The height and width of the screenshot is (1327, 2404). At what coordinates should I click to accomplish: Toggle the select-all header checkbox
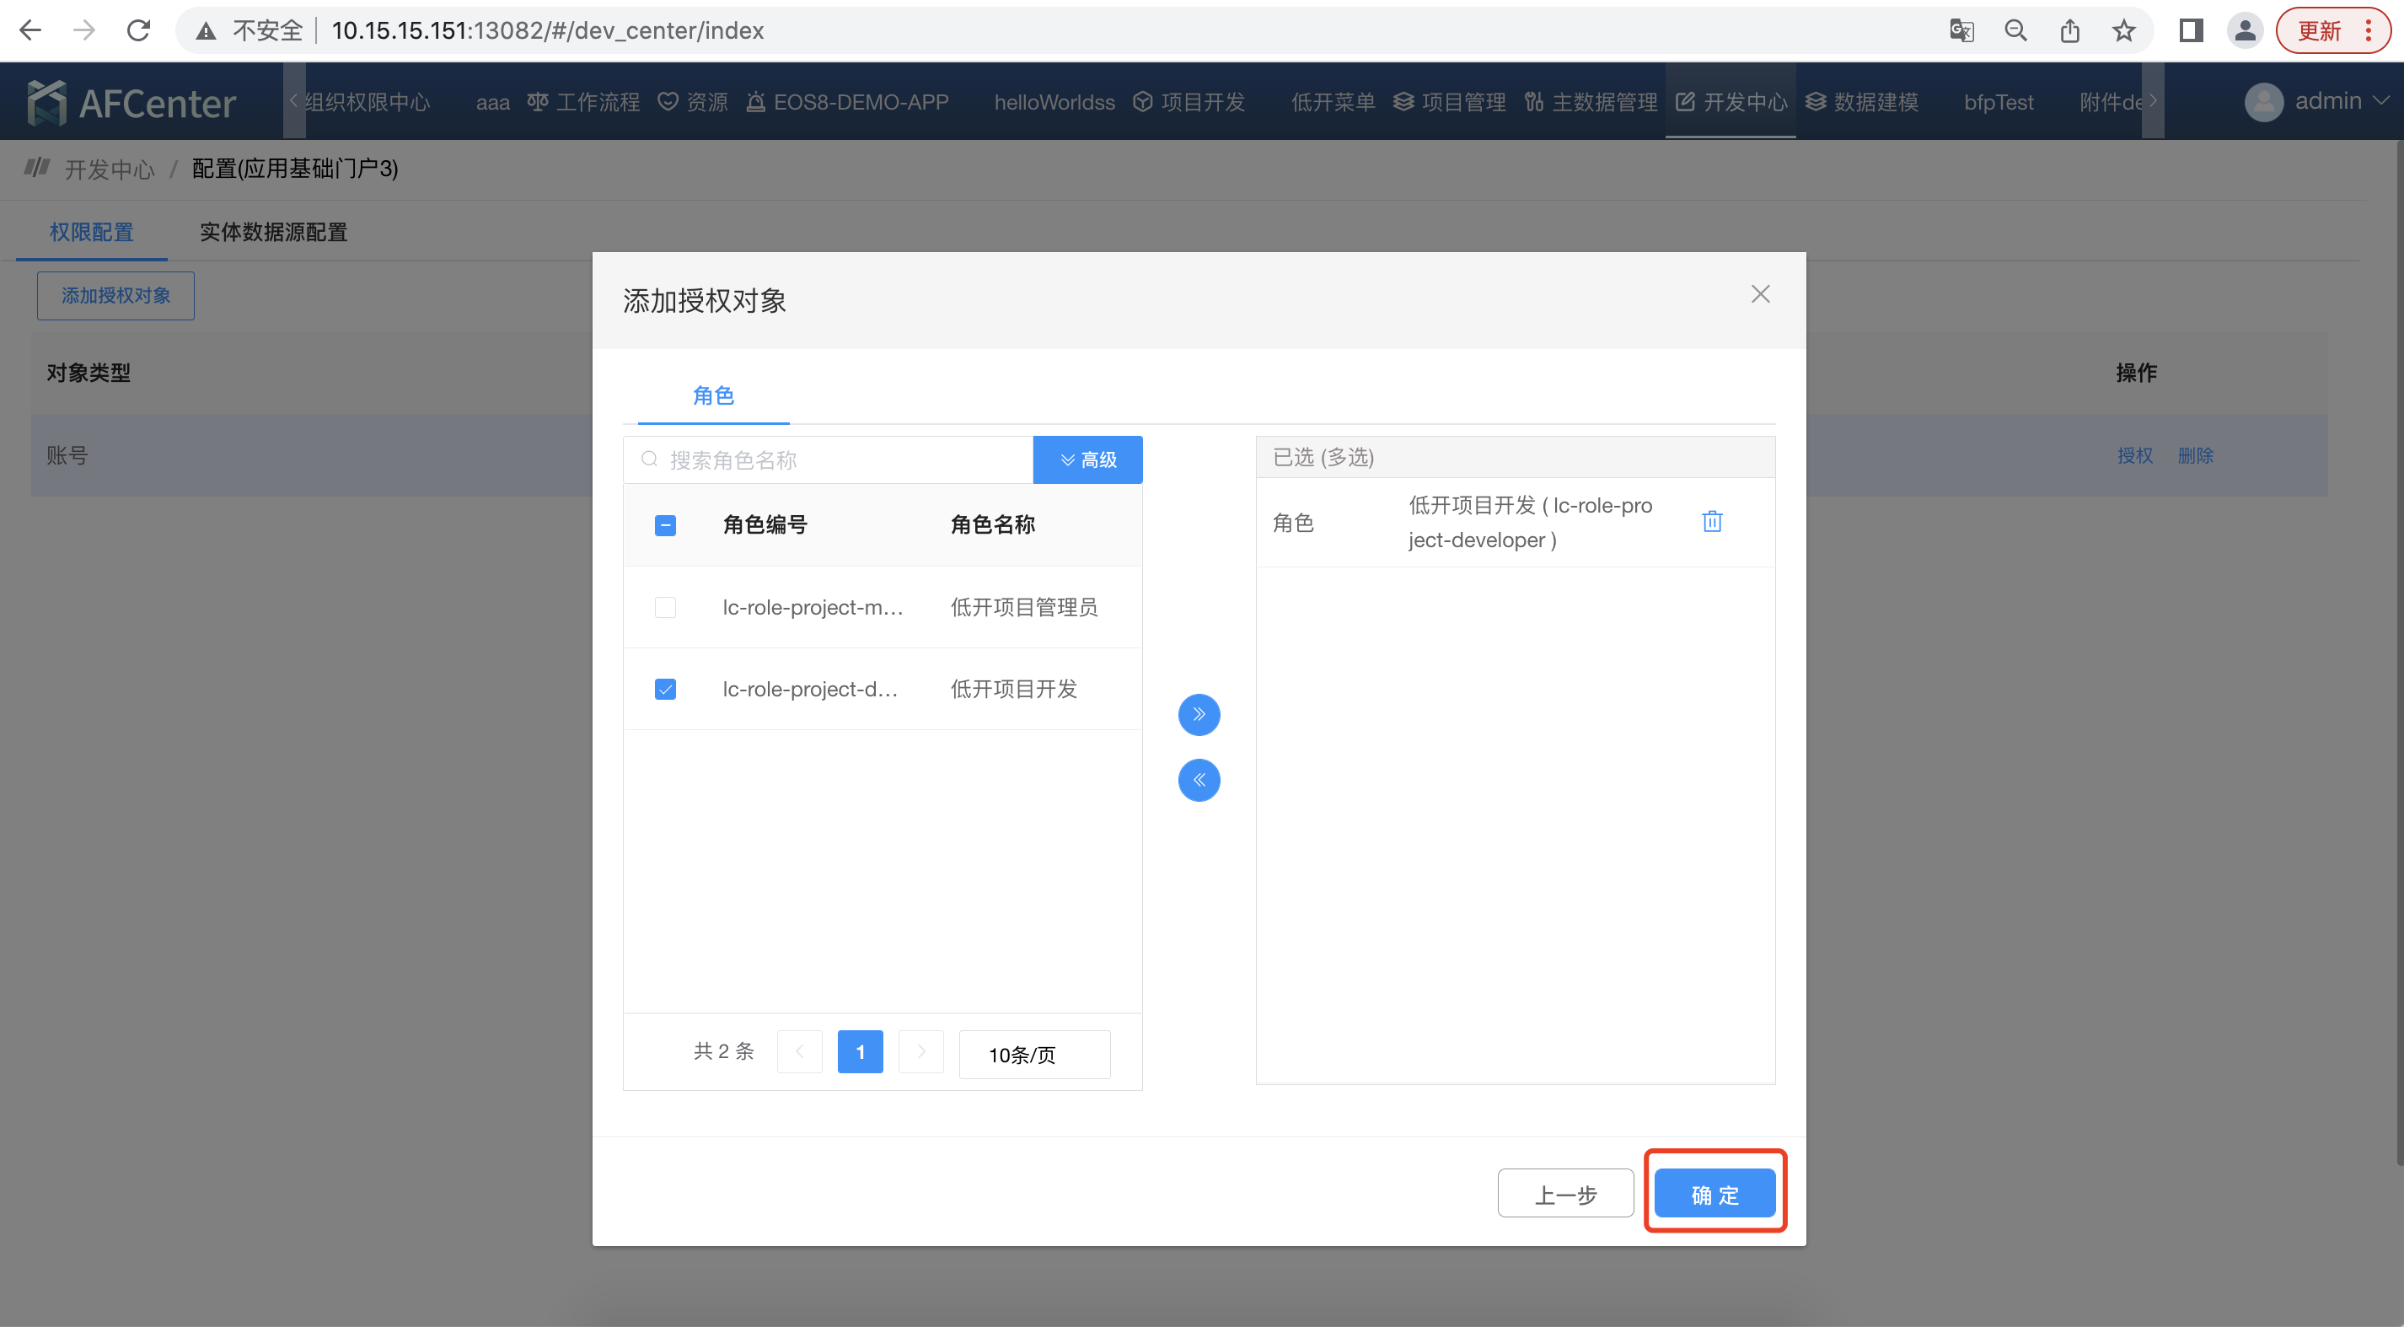[664, 525]
